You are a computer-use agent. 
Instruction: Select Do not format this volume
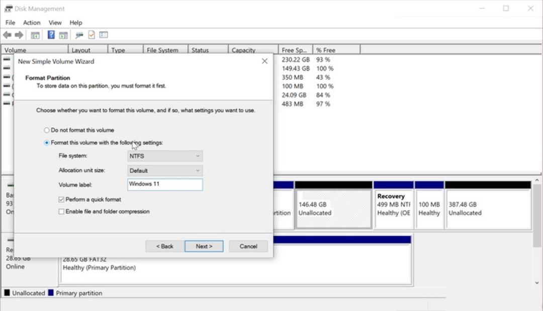click(46, 130)
